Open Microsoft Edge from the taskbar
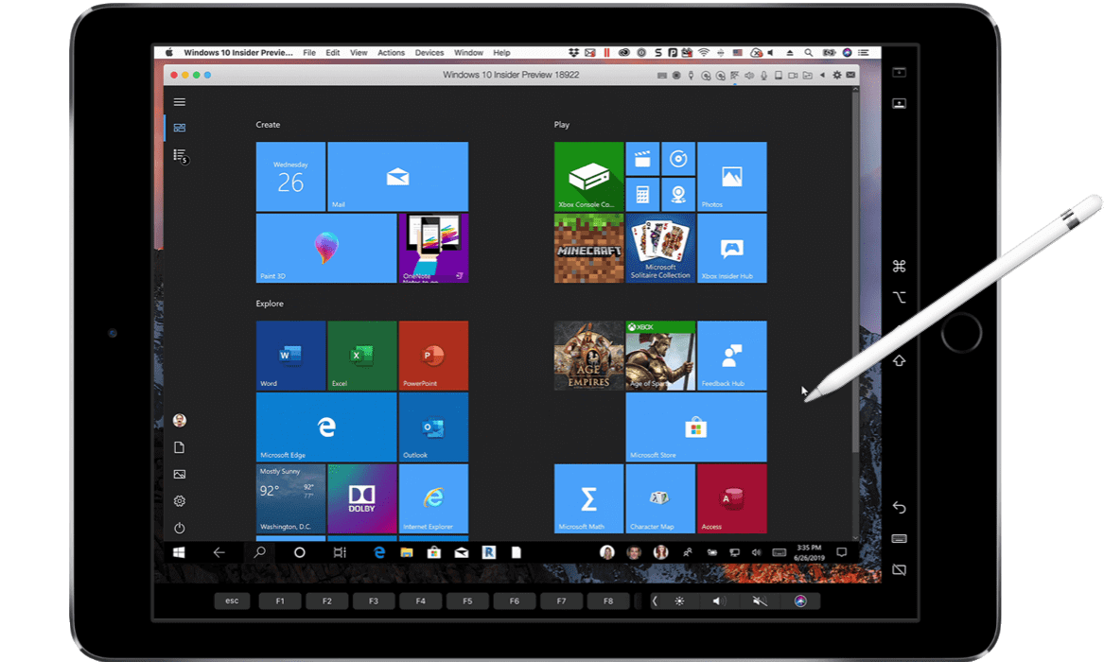The height and width of the screenshot is (662, 1104). 379,552
